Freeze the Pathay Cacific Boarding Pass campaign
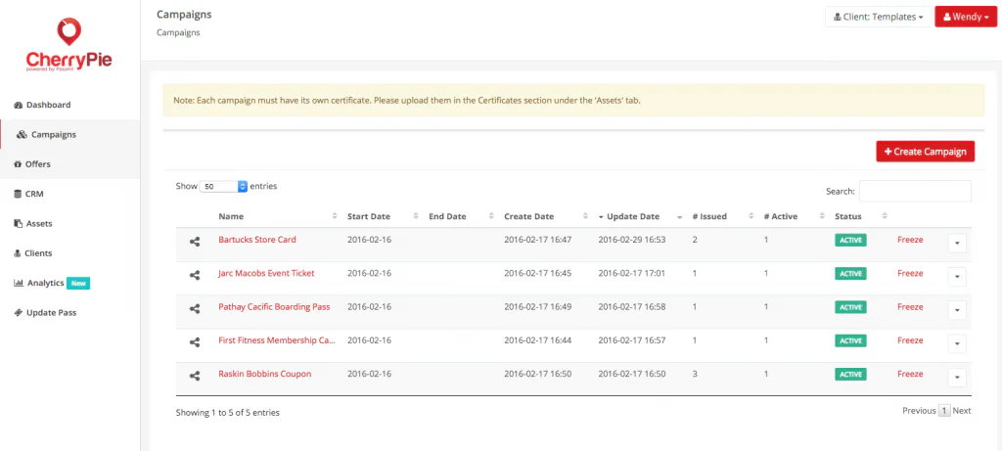Image resolution: width=1002 pixels, height=451 pixels. [910, 306]
